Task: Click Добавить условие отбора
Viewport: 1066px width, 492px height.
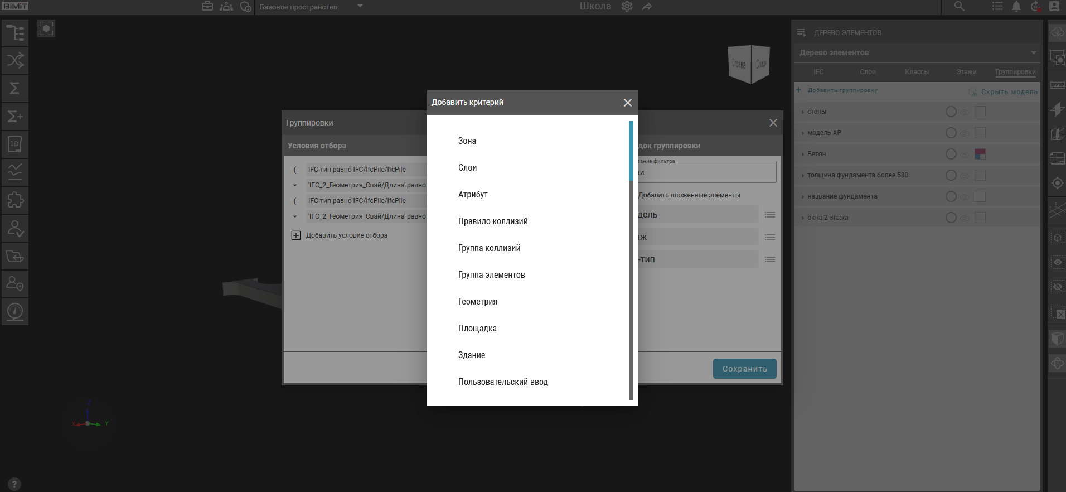Action: coord(346,235)
